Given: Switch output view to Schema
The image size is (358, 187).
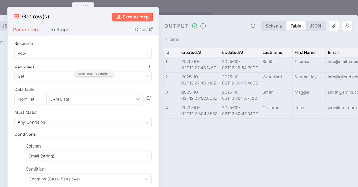Looking at the screenshot, I should point(273,26).
